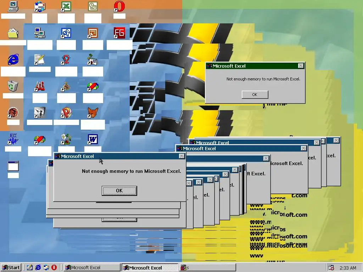Screen dimensions: 363x272
Task: Click the green Microsoft Excel title bar
Action: click(255, 66)
